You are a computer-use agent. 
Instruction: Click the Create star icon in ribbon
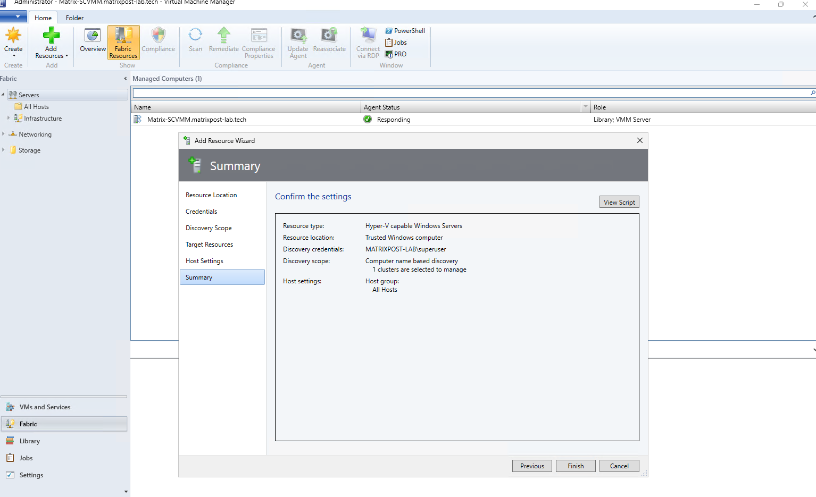click(13, 36)
